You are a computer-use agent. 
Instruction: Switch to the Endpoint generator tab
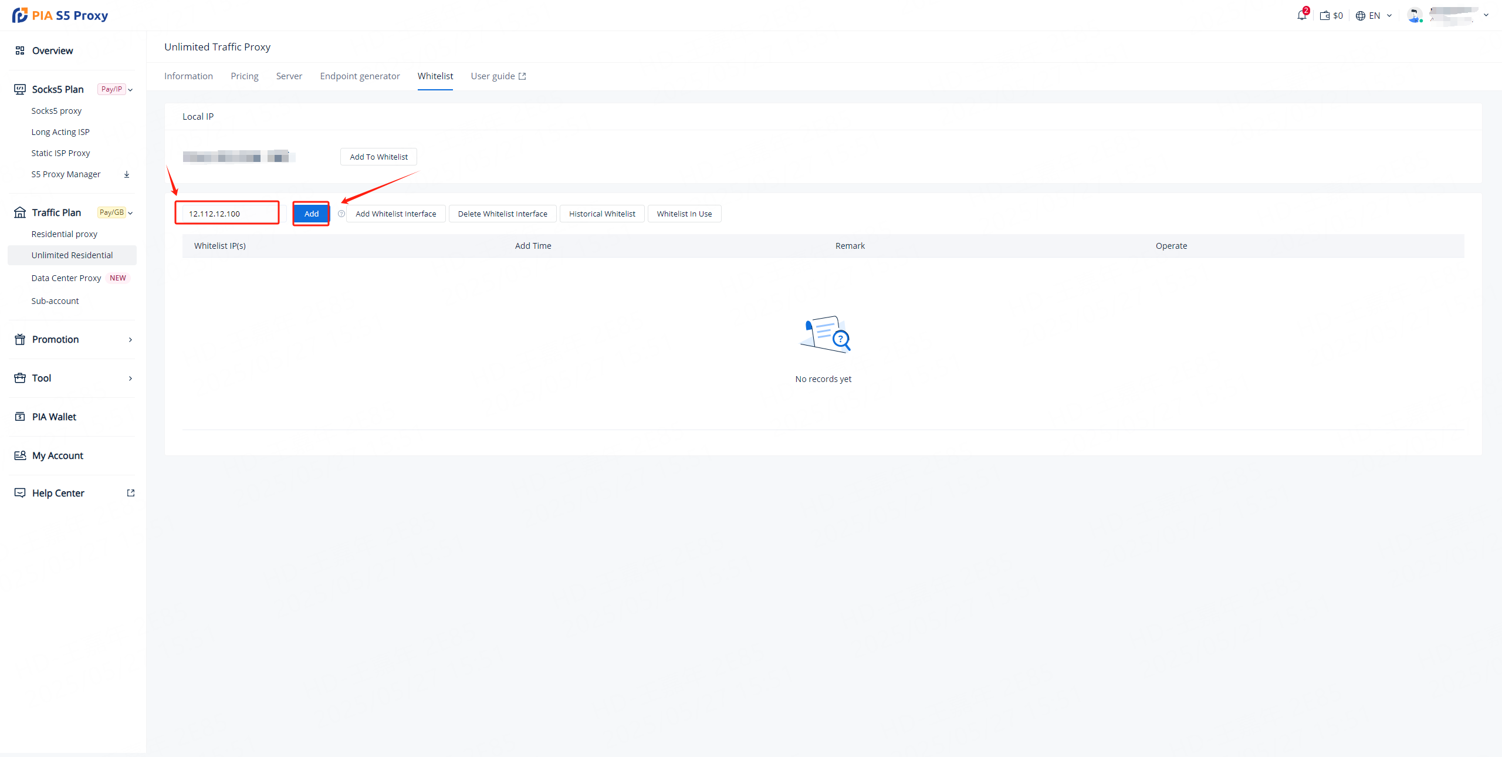tap(360, 76)
